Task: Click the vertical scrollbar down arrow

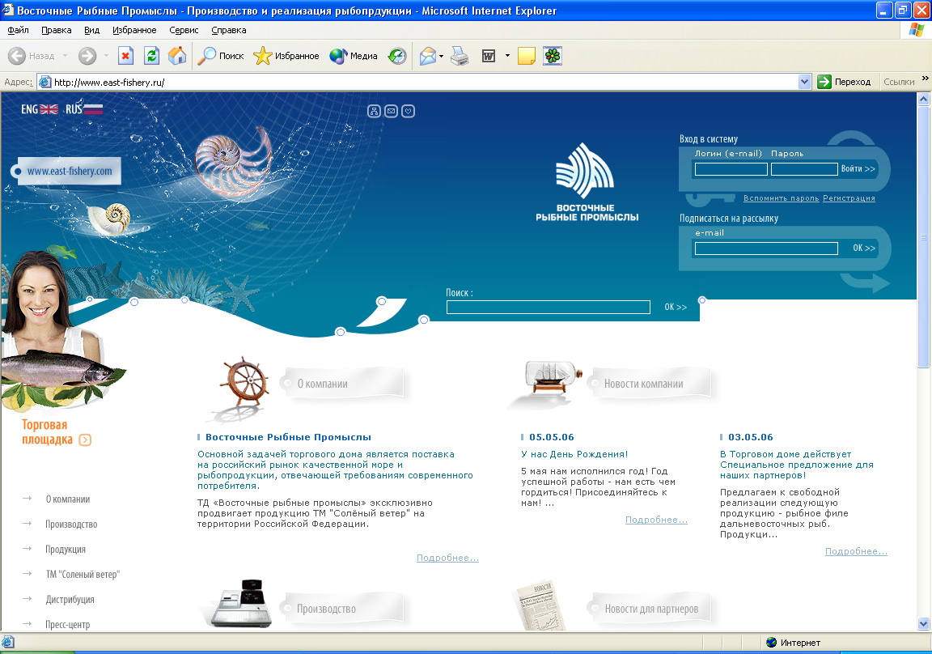Action: point(924,624)
